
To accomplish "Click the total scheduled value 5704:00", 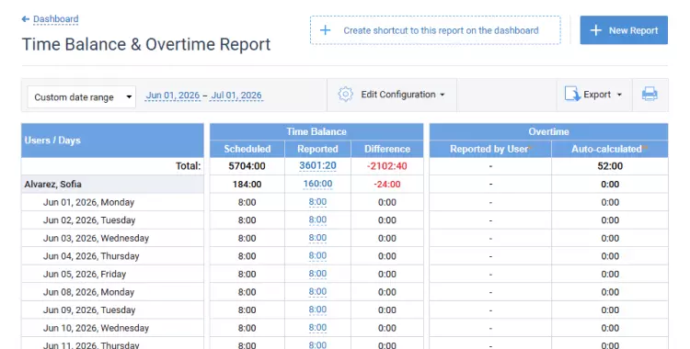I will (x=247, y=166).
